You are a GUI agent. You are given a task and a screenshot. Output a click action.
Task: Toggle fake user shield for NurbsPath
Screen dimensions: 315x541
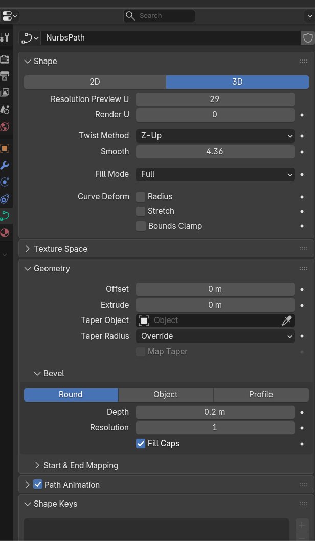pos(308,37)
